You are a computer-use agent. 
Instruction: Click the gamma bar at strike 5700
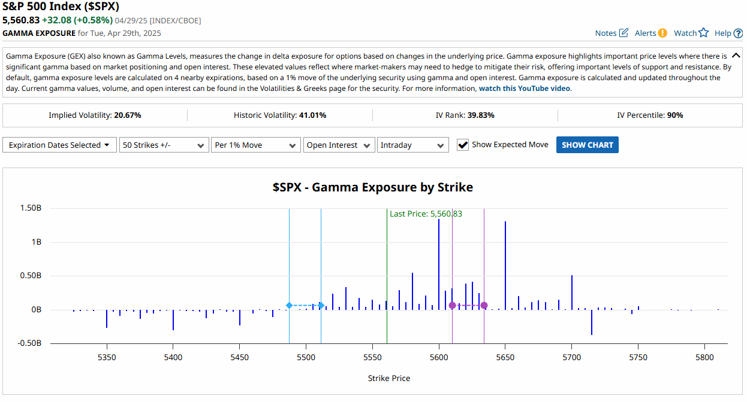click(x=572, y=293)
